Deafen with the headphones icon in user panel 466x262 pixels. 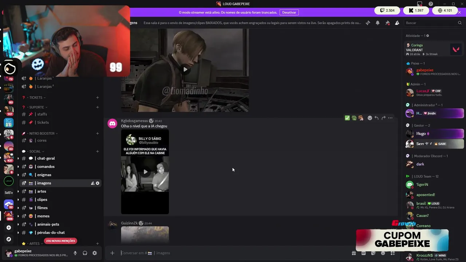[85, 253]
